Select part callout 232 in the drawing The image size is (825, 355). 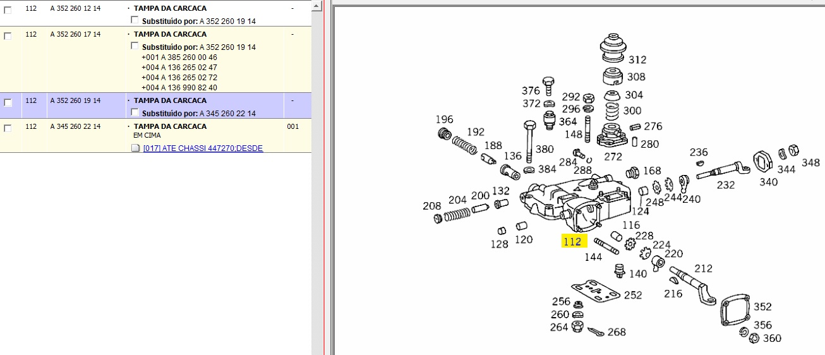pos(726,185)
